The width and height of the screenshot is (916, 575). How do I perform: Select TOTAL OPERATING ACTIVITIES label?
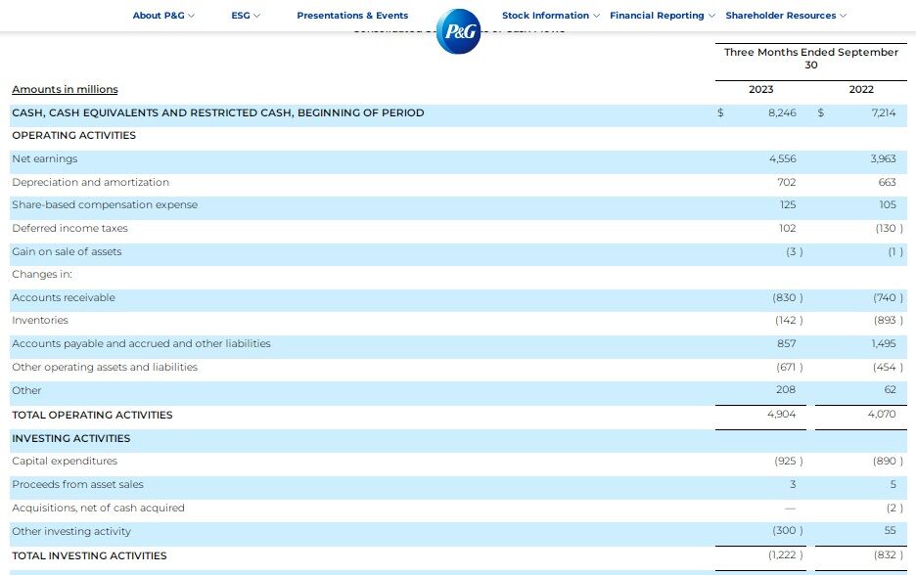(x=92, y=415)
